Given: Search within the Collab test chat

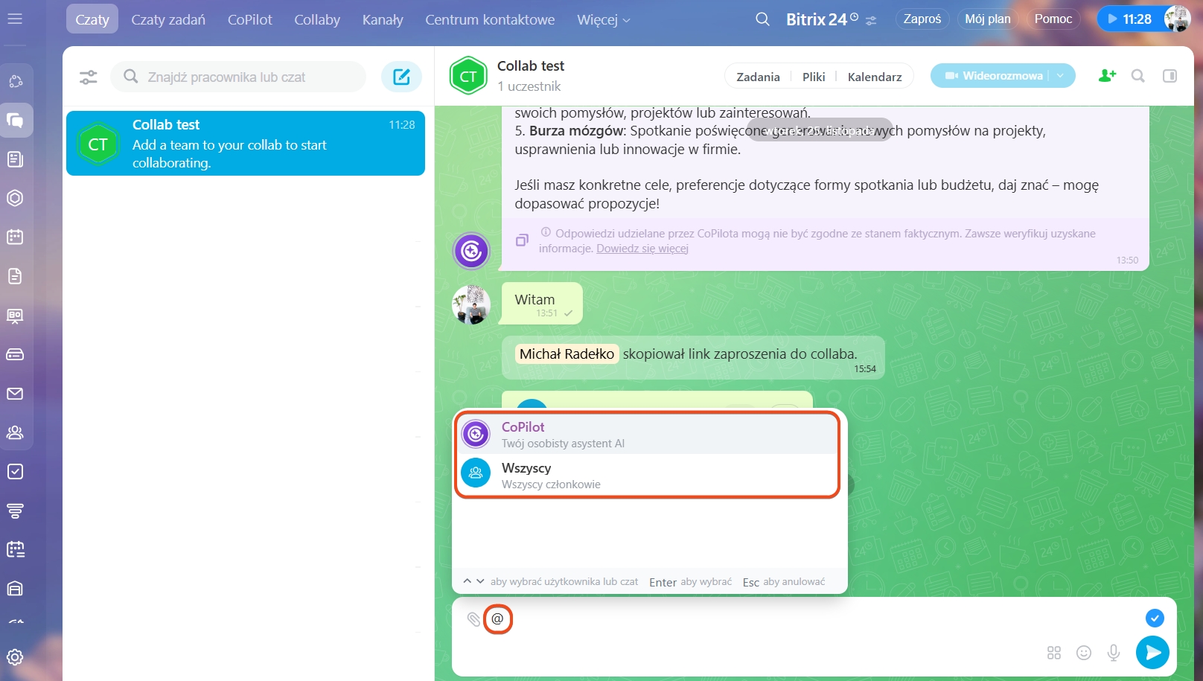Looking at the screenshot, I should pos(1137,76).
